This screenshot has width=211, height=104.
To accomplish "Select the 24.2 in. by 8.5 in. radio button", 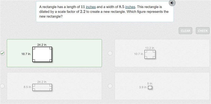I will [x=2, y=86].
